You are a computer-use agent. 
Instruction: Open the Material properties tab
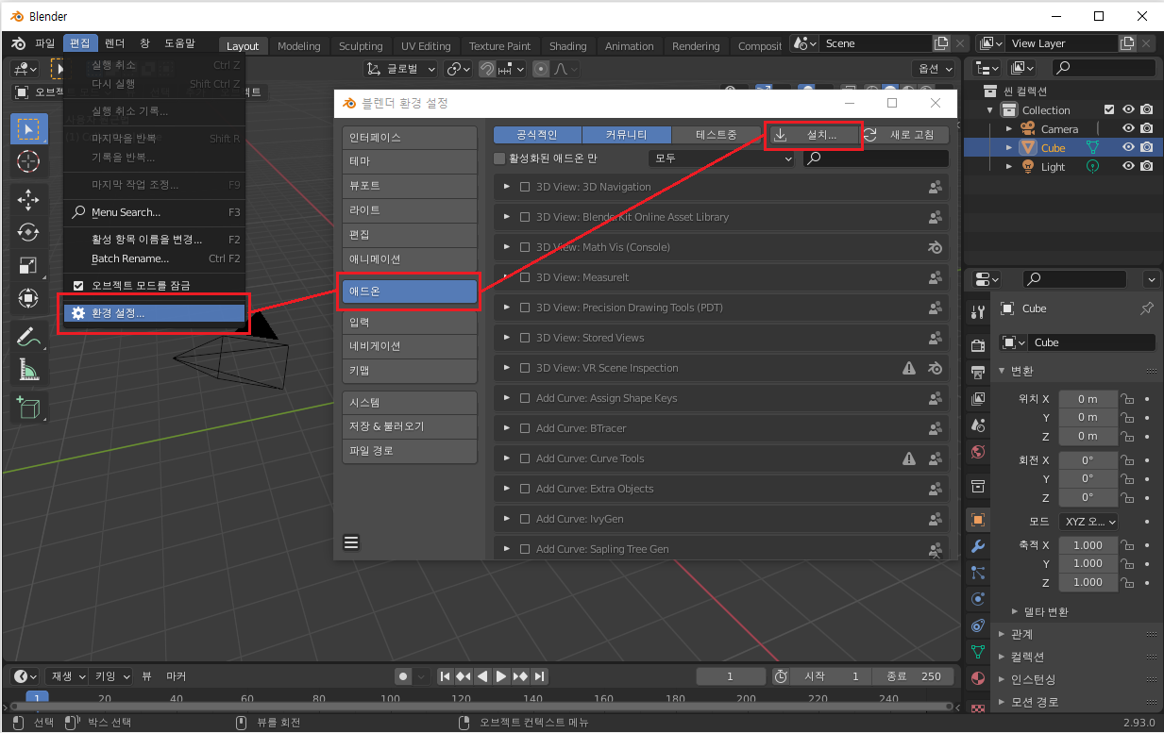coord(978,677)
